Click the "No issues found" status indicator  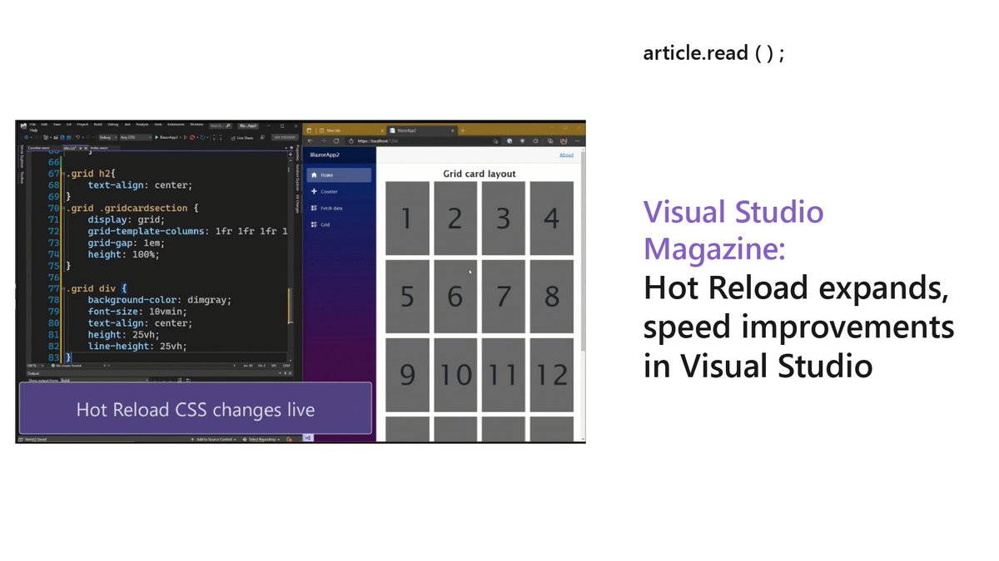(x=67, y=366)
